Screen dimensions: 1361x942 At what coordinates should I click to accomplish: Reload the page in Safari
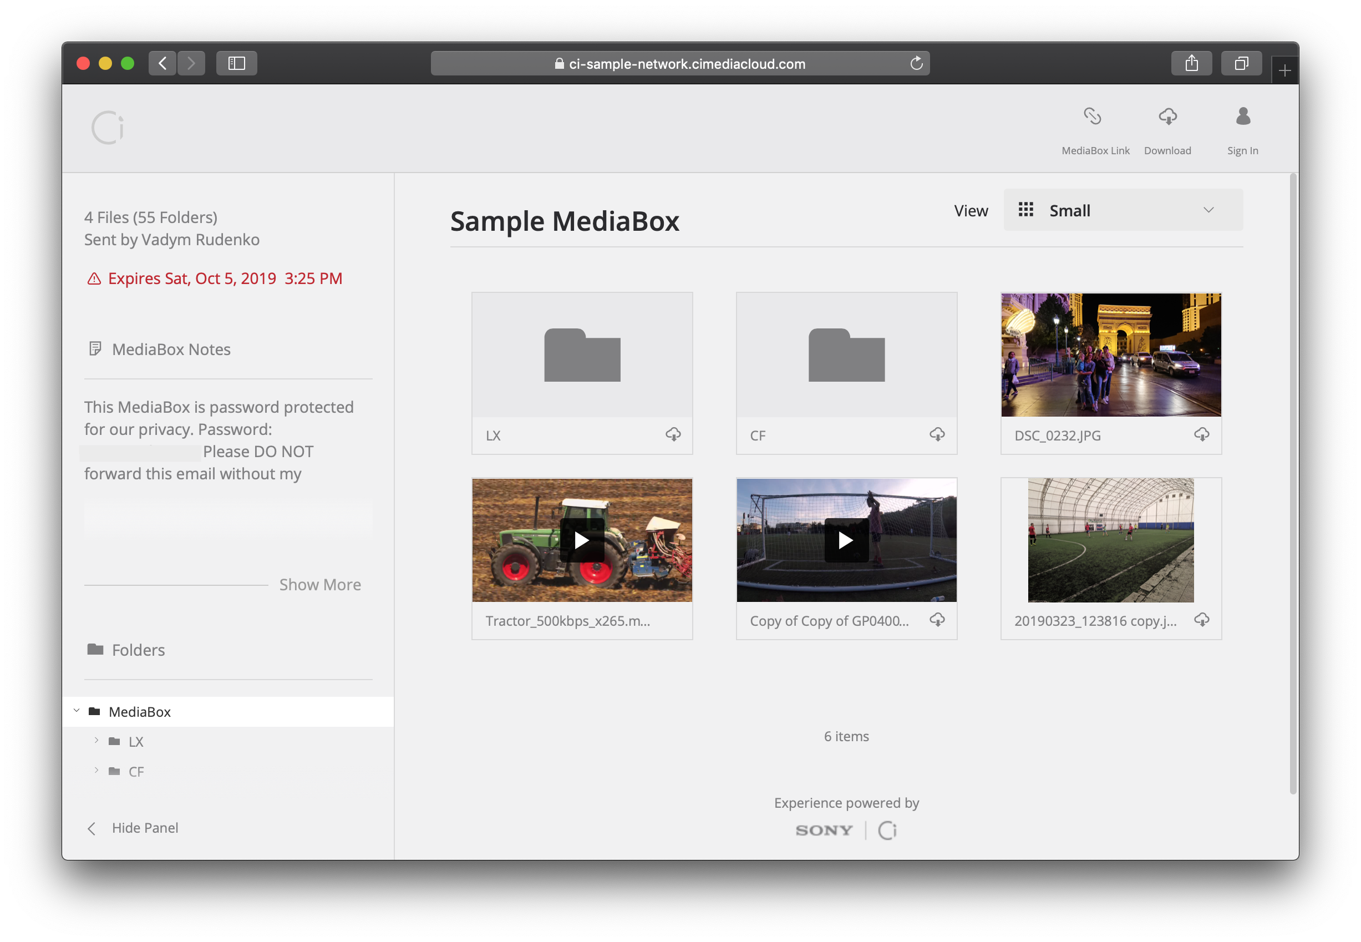pyautogui.click(x=916, y=63)
